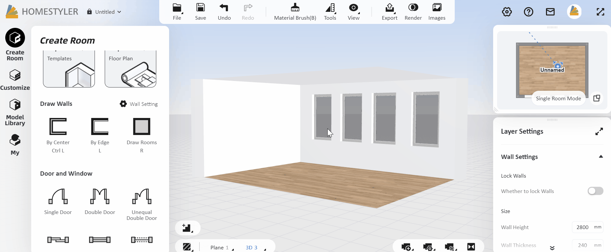Enter fullscreen mode

600,12
